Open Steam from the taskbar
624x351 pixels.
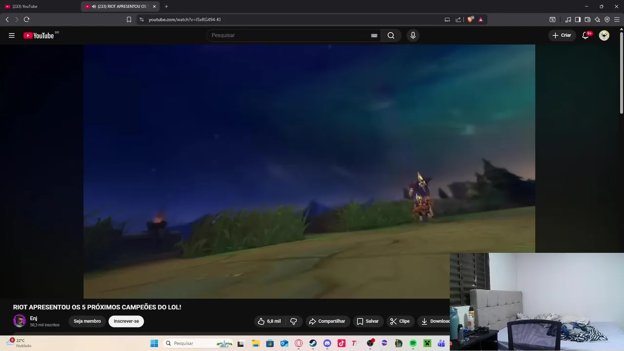pos(313,343)
